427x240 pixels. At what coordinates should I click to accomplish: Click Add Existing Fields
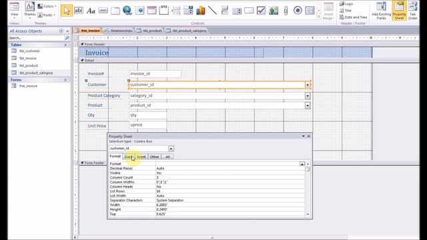pos(381,11)
